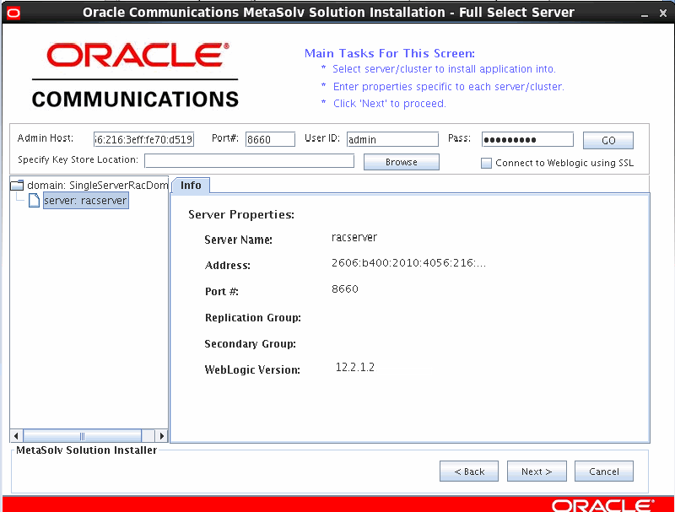Click the Key Store Location field
This screenshot has height=512, width=675.
[249, 161]
